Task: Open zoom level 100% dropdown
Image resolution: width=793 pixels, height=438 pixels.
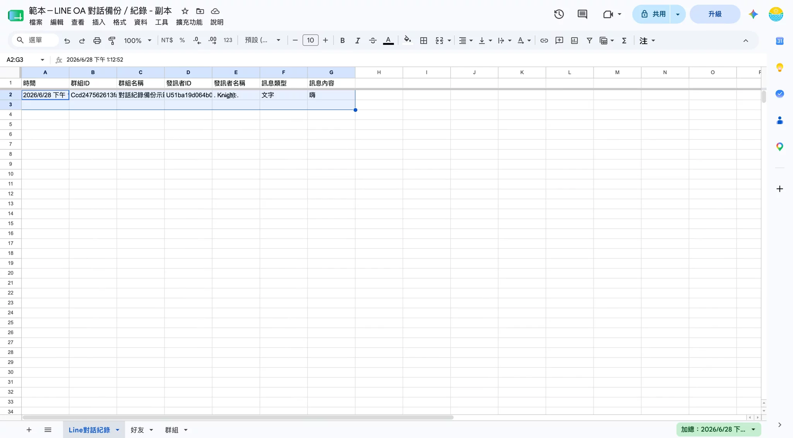Action: tap(137, 41)
